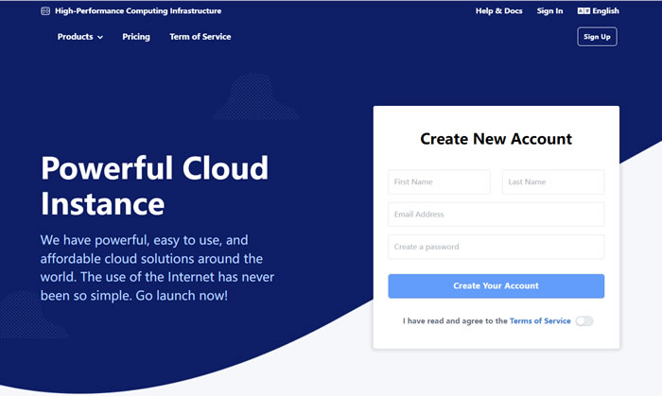Focus the Last Name field
662x396 pixels.
click(552, 182)
